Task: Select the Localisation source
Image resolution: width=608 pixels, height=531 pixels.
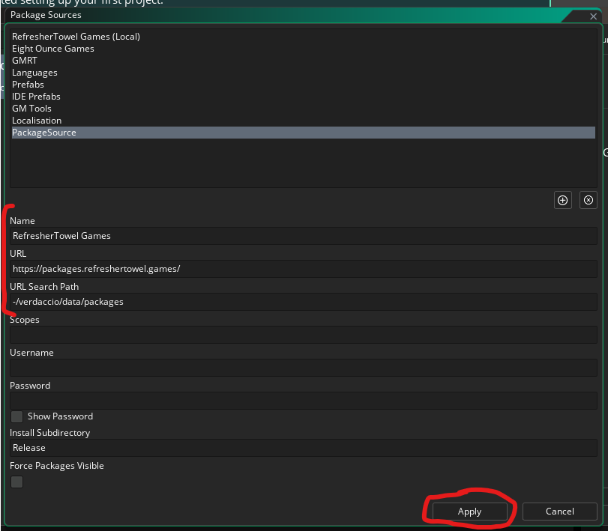Action: (x=303, y=121)
